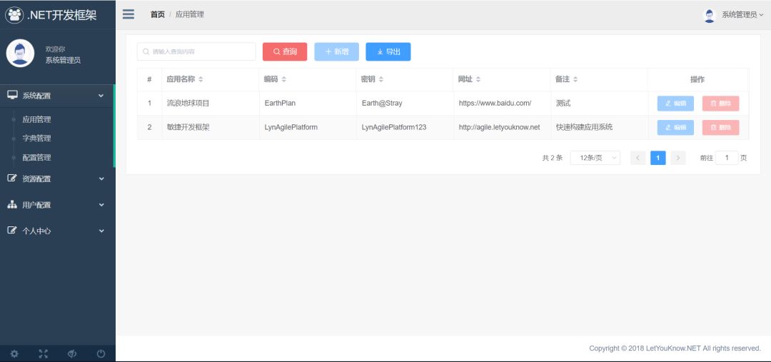Expand the 用户配置 sidebar menu

(x=58, y=205)
